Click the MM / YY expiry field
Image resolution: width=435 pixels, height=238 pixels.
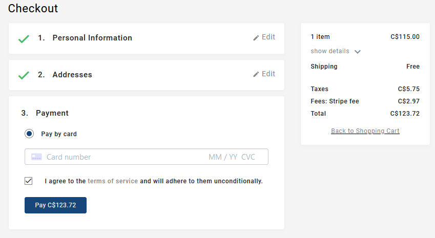(223, 157)
